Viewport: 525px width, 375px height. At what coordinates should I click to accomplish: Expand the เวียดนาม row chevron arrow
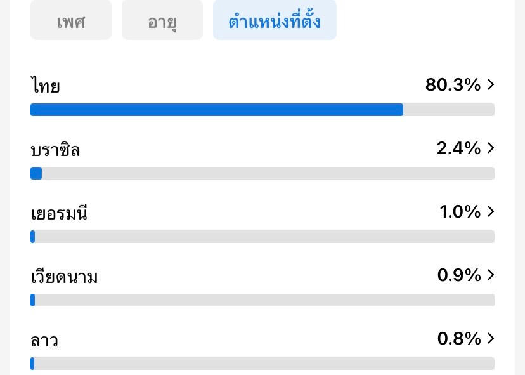coord(490,275)
